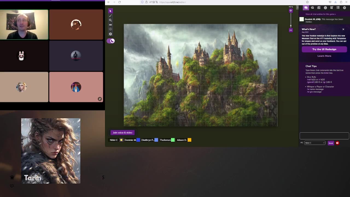Screen dimensions: 350x197
Task: Click the castle map image
Action: [x=201, y=75]
